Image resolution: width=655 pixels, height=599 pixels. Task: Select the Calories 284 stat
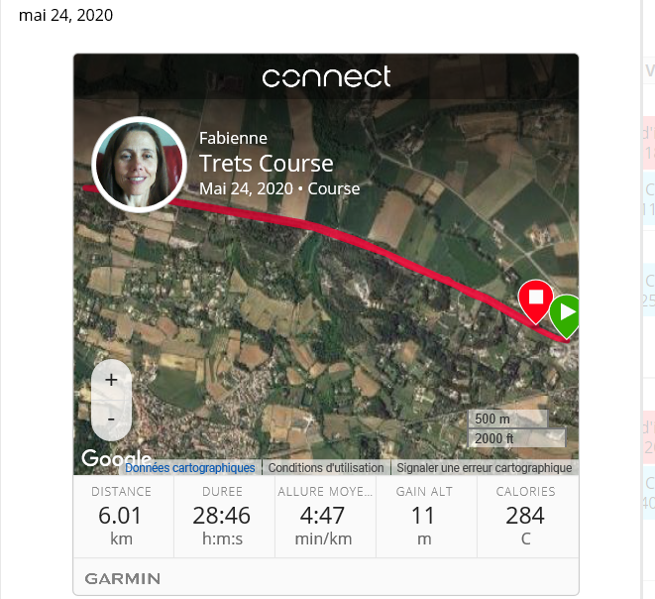point(528,517)
